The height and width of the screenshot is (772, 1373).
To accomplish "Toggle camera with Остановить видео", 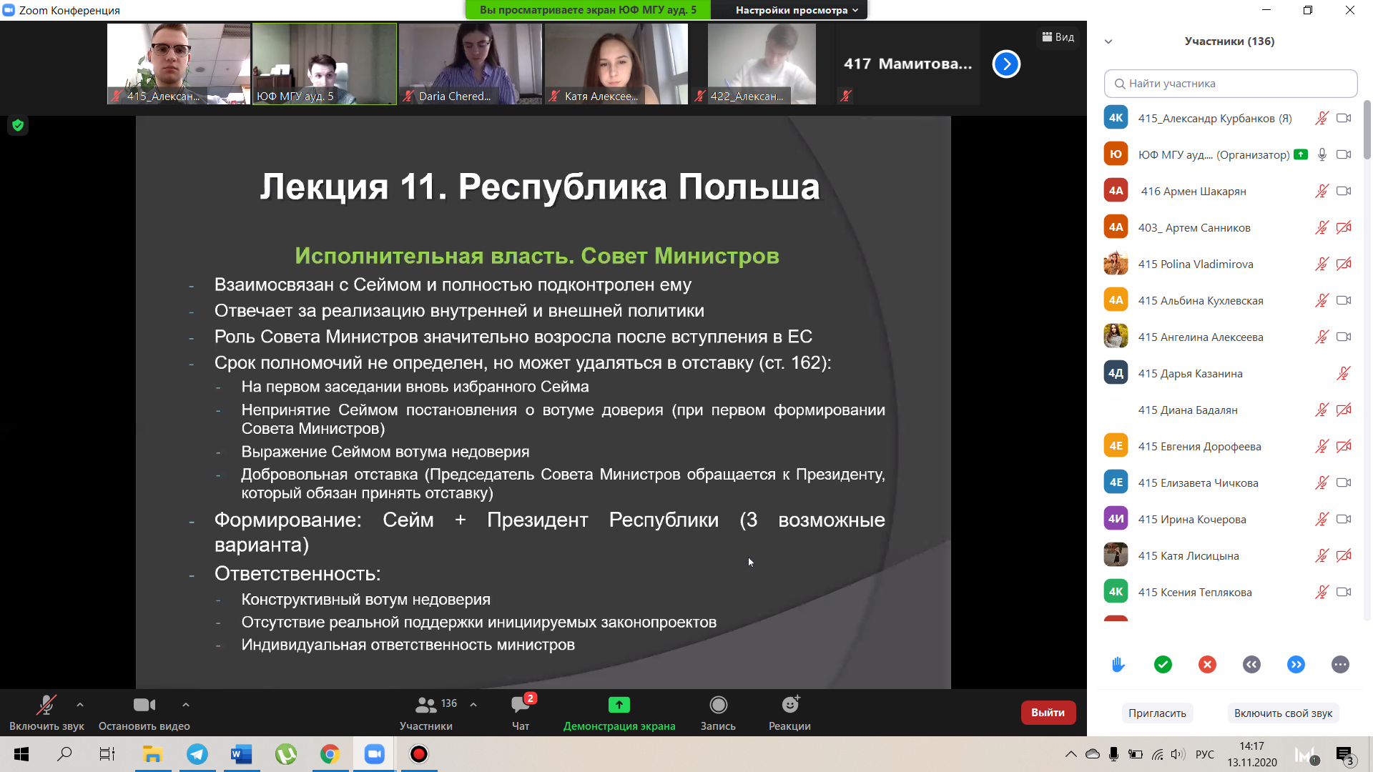I will (x=144, y=713).
